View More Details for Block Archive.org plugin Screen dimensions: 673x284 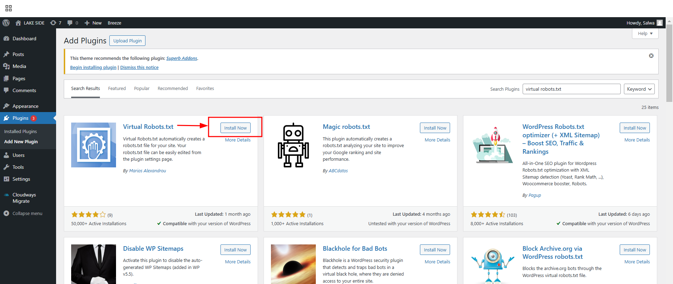click(x=637, y=262)
